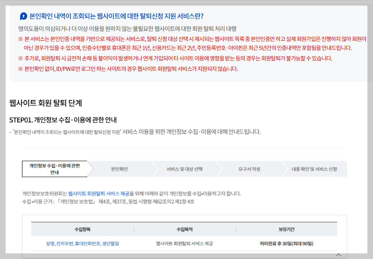Expand the arrow after 본인확인 step
Screen dimensions: 373x259
coord(155,169)
